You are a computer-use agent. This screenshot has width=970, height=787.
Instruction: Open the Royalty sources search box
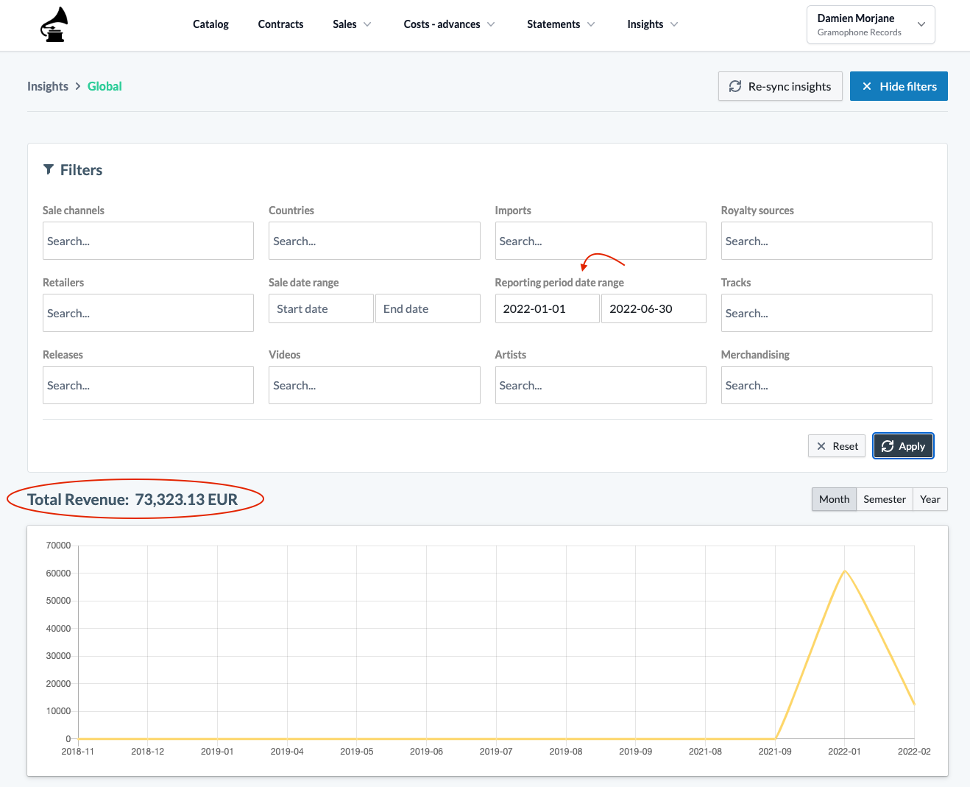click(826, 241)
